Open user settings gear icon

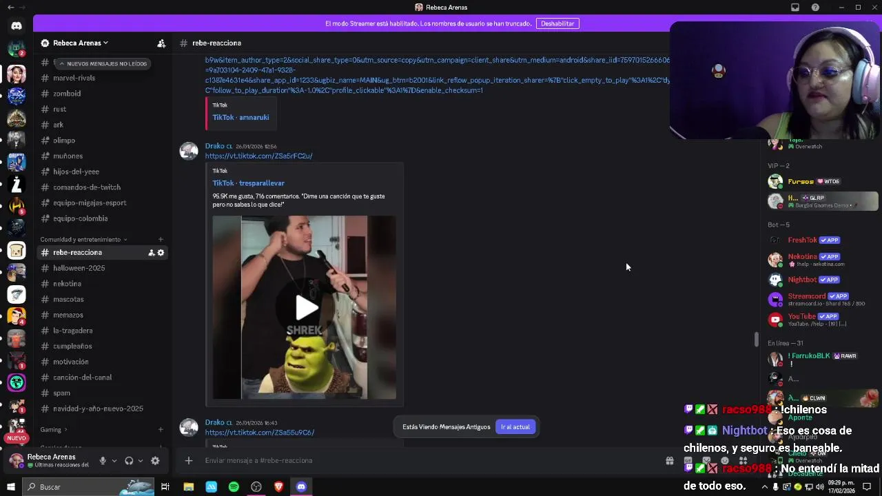[x=155, y=461]
